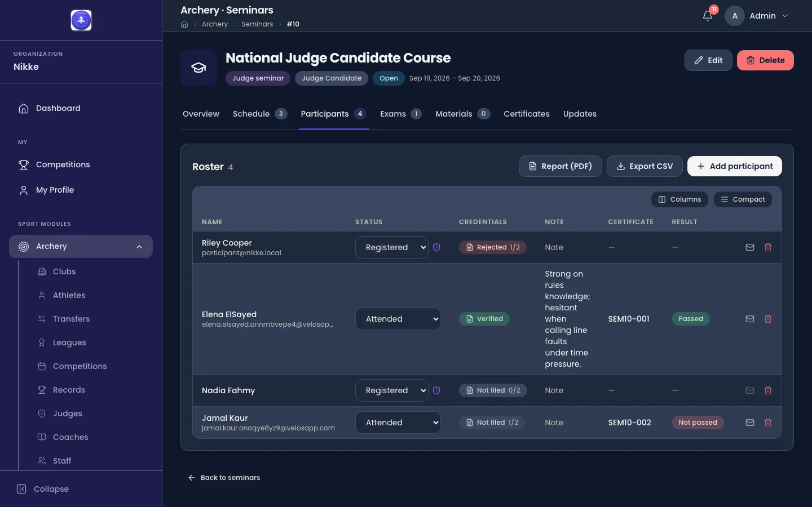The image size is (812, 507).
Task: Toggle Compact table view
Action: [743, 199]
